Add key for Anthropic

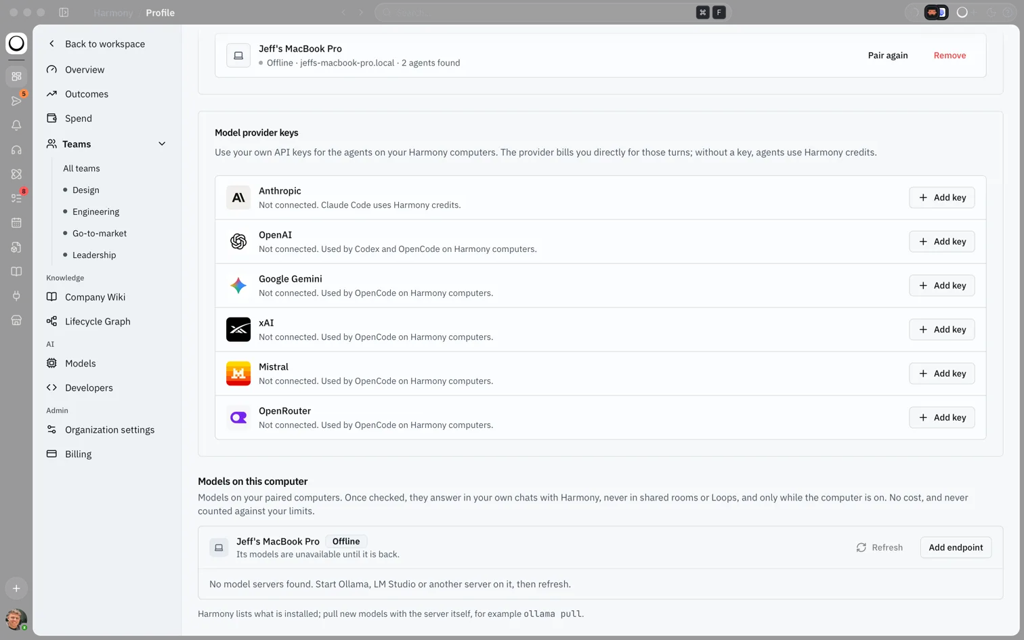942,198
